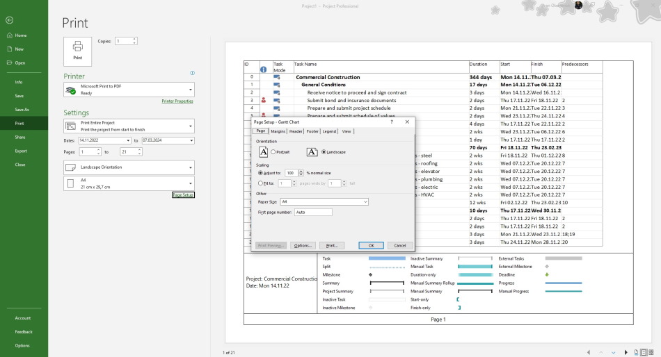Open the View tab in Page Setup
Image resolution: width=661 pixels, height=357 pixels.
346,131
